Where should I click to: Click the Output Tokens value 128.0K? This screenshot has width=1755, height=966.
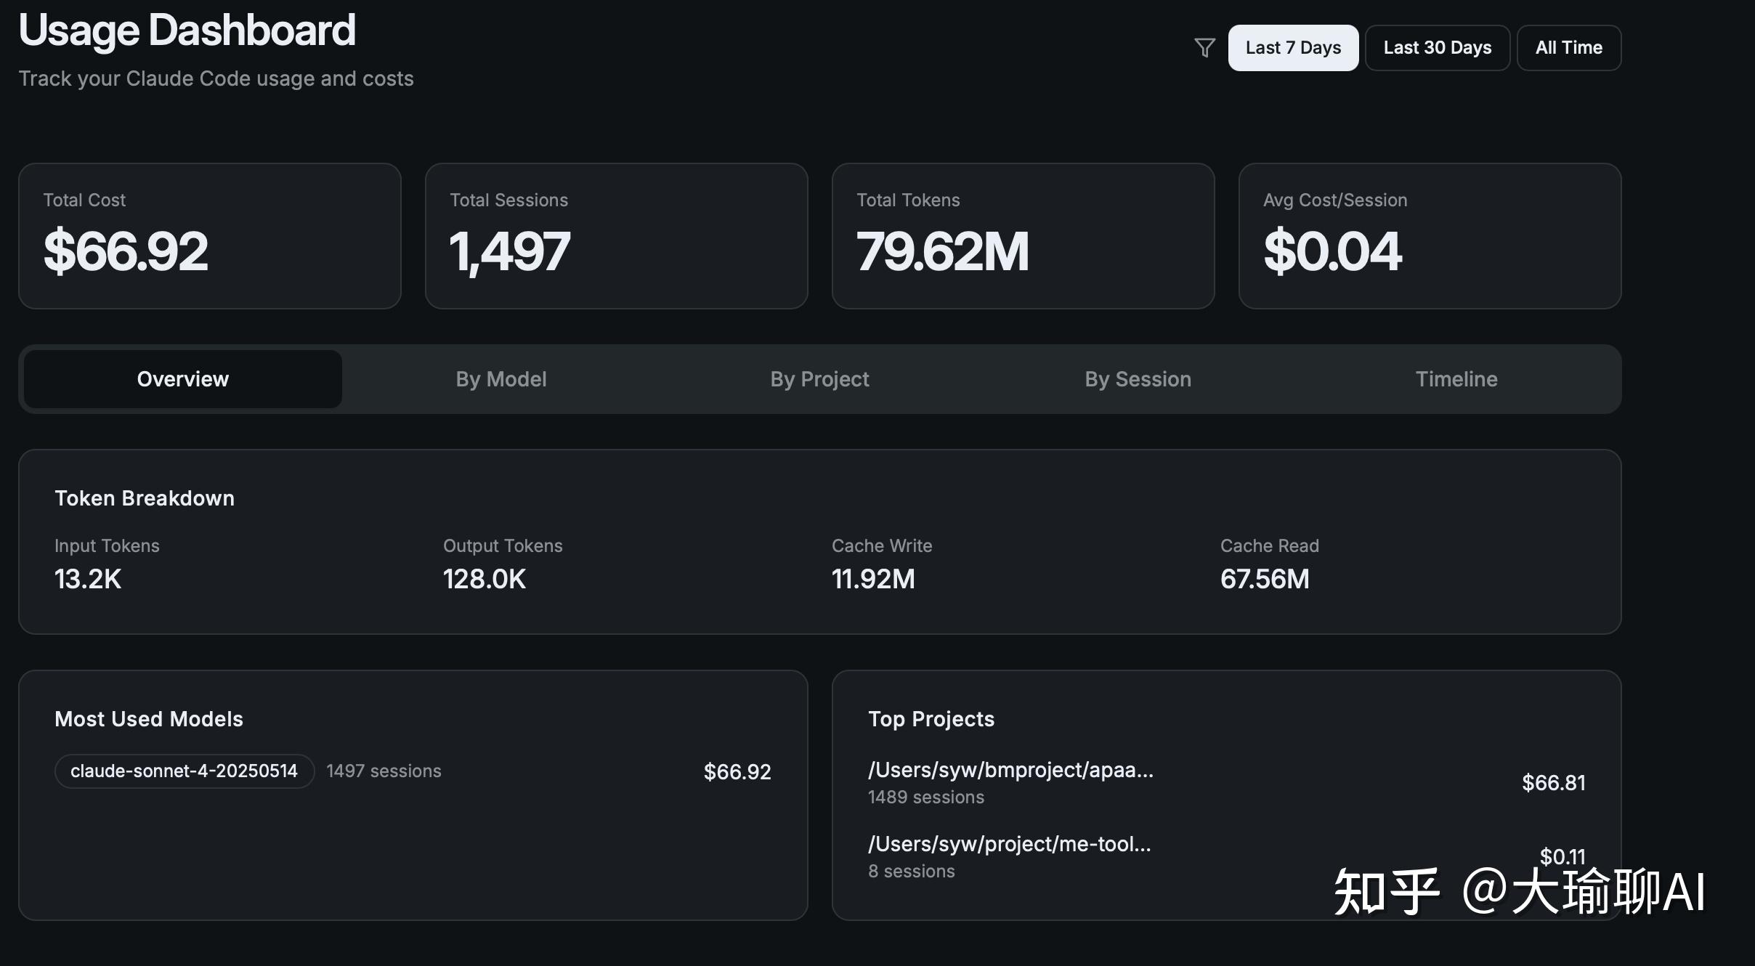pos(485,579)
